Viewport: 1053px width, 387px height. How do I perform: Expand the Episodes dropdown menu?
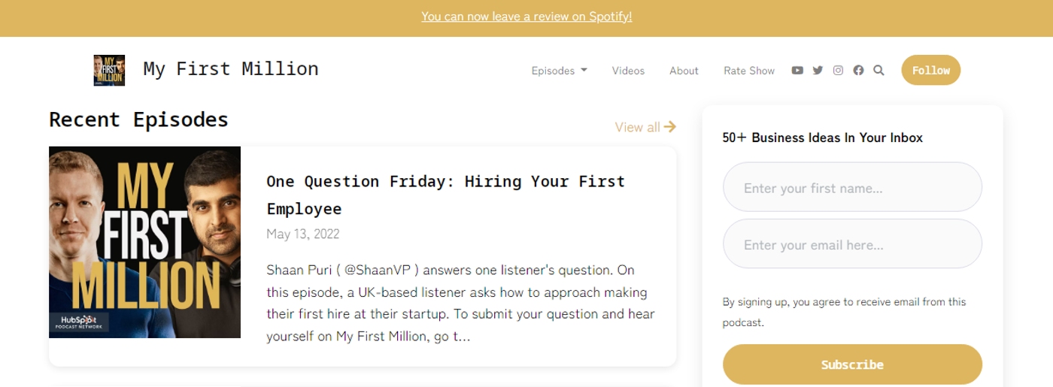pyautogui.click(x=559, y=71)
